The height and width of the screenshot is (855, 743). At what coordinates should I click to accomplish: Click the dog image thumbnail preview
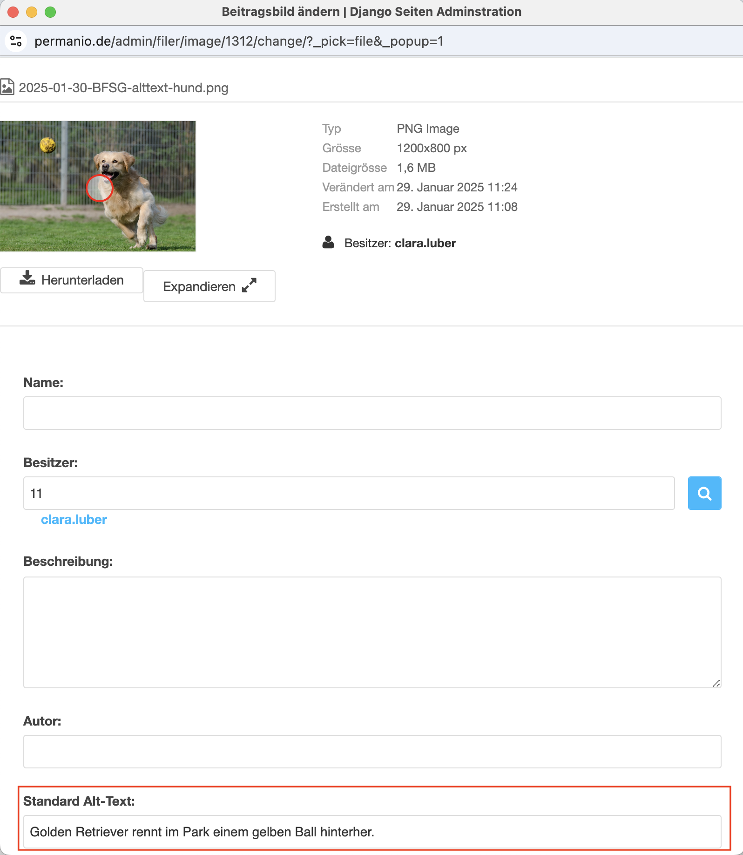[98, 186]
